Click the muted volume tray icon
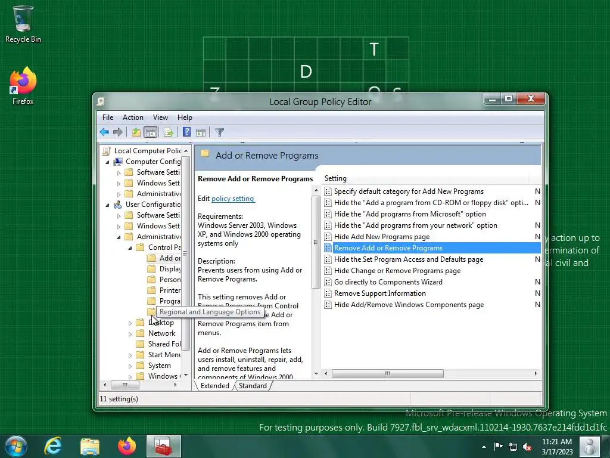The image size is (610, 458). 528,447
